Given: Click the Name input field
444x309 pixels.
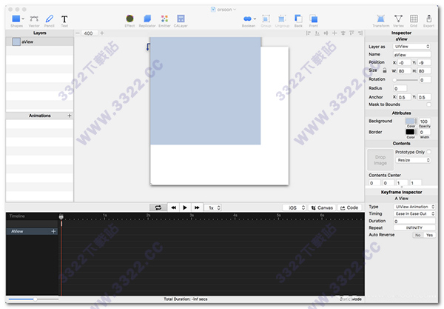Looking at the screenshot, I should 411,54.
